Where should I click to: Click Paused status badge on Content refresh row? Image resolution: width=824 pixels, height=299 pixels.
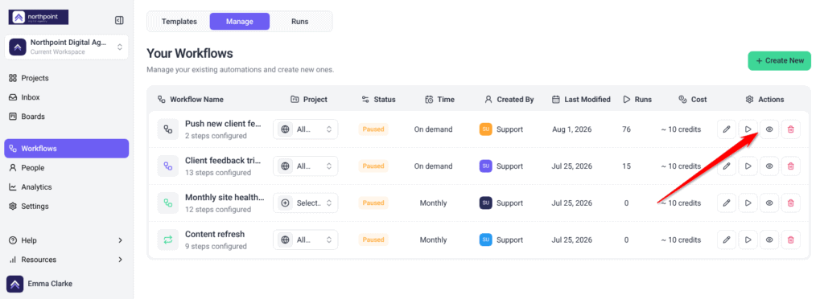373,240
